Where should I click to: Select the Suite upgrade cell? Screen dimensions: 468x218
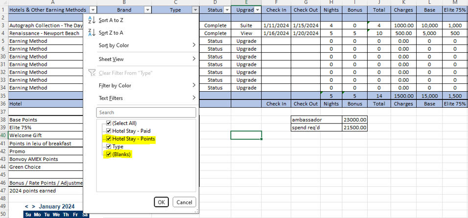246,25
